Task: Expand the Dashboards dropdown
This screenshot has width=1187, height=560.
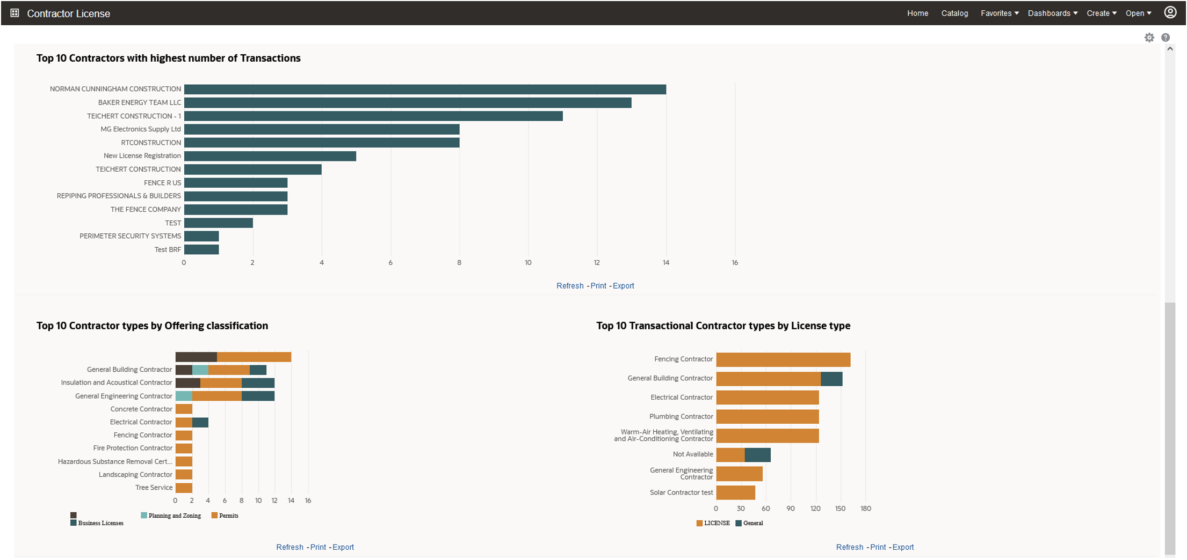Action: [x=1051, y=13]
